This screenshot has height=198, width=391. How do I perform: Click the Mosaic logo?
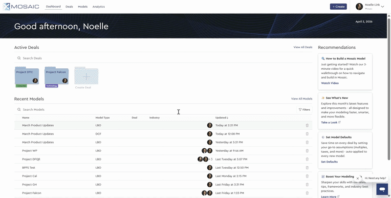[x=21, y=7]
